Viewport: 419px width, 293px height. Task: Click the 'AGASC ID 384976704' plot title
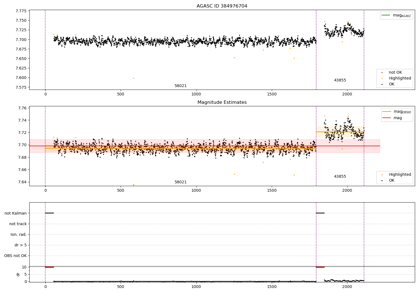point(222,6)
